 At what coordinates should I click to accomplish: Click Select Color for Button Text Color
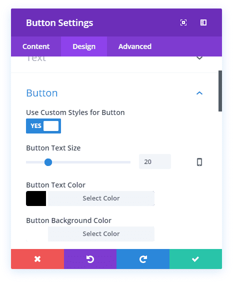tap(101, 198)
